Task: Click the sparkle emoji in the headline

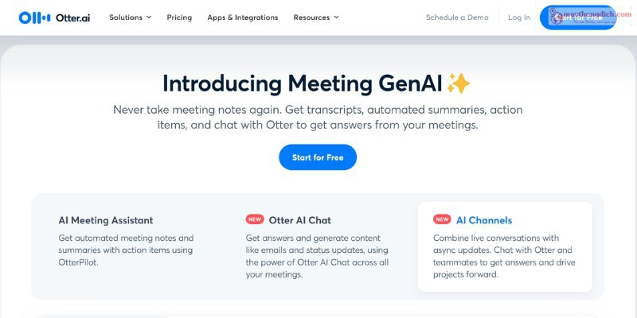Action: 458,83
